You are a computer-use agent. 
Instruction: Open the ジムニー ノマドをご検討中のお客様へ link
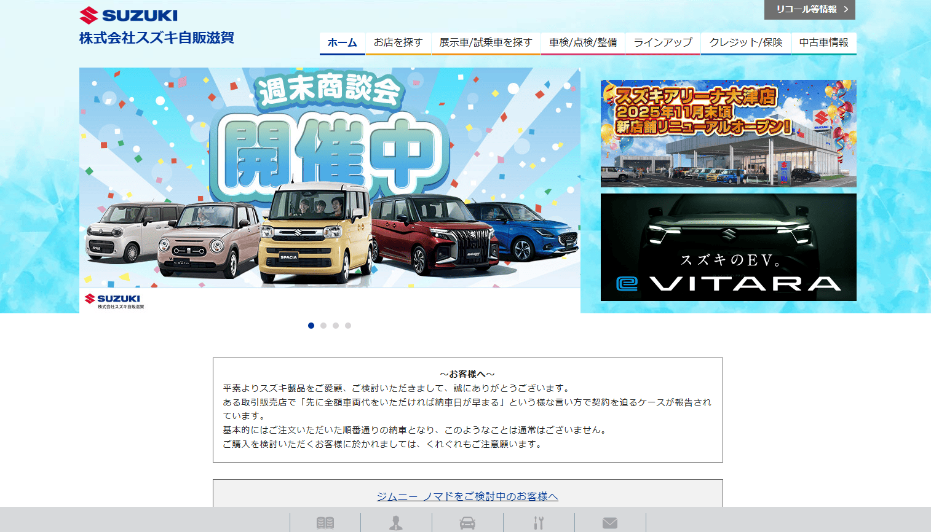click(467, 496)
